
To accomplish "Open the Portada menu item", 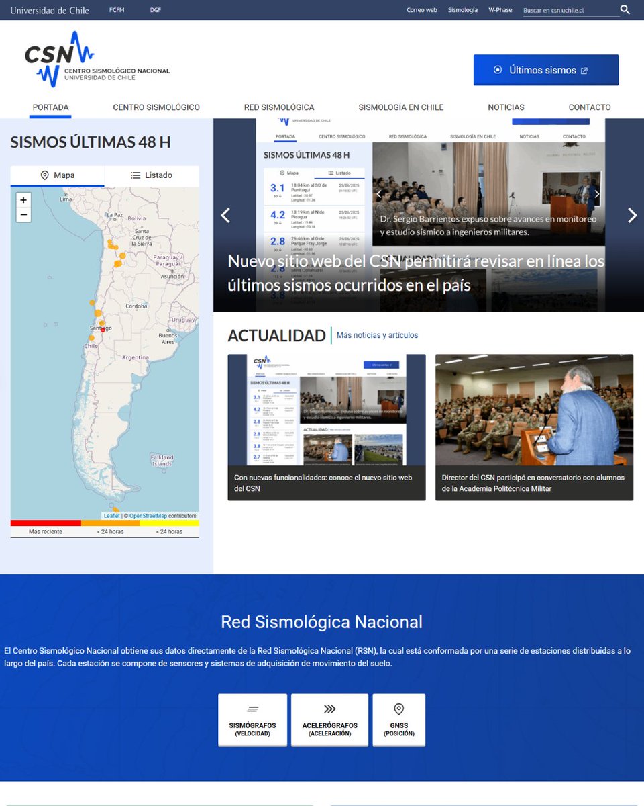I will coord(50,107).
